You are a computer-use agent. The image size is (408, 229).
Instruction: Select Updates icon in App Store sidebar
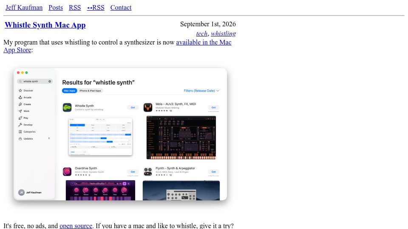20,139
